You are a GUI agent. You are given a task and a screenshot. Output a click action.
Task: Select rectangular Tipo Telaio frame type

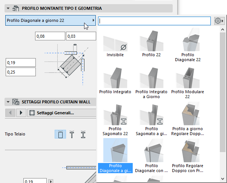point(60,134)
